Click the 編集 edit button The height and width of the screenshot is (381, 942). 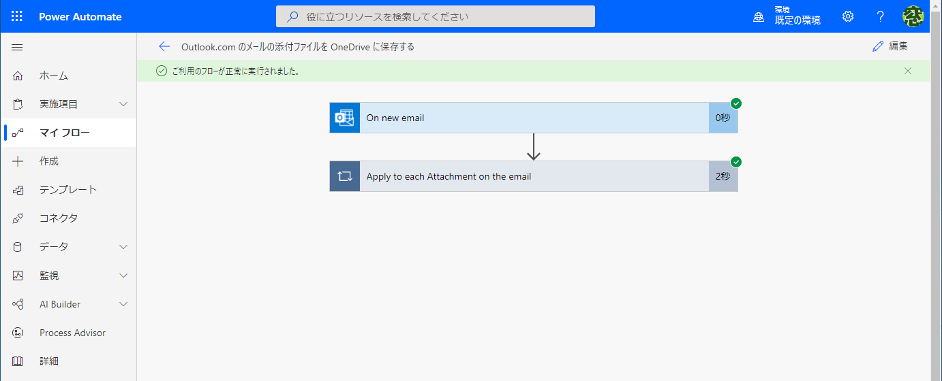[x=890, y=46]
